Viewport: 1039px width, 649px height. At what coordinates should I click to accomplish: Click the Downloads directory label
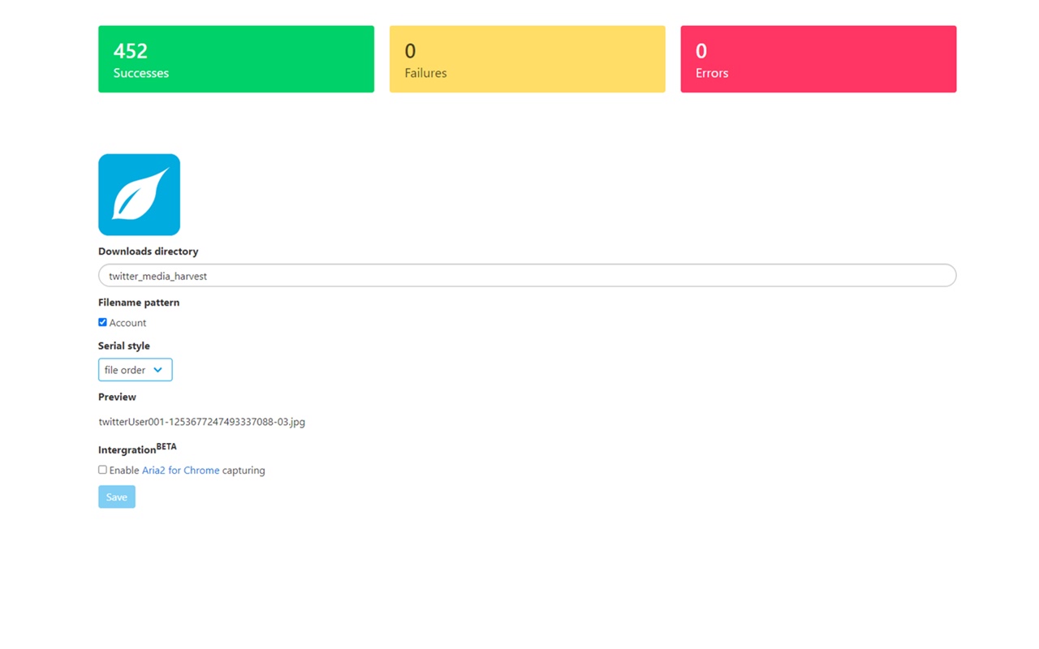point(148,251)
